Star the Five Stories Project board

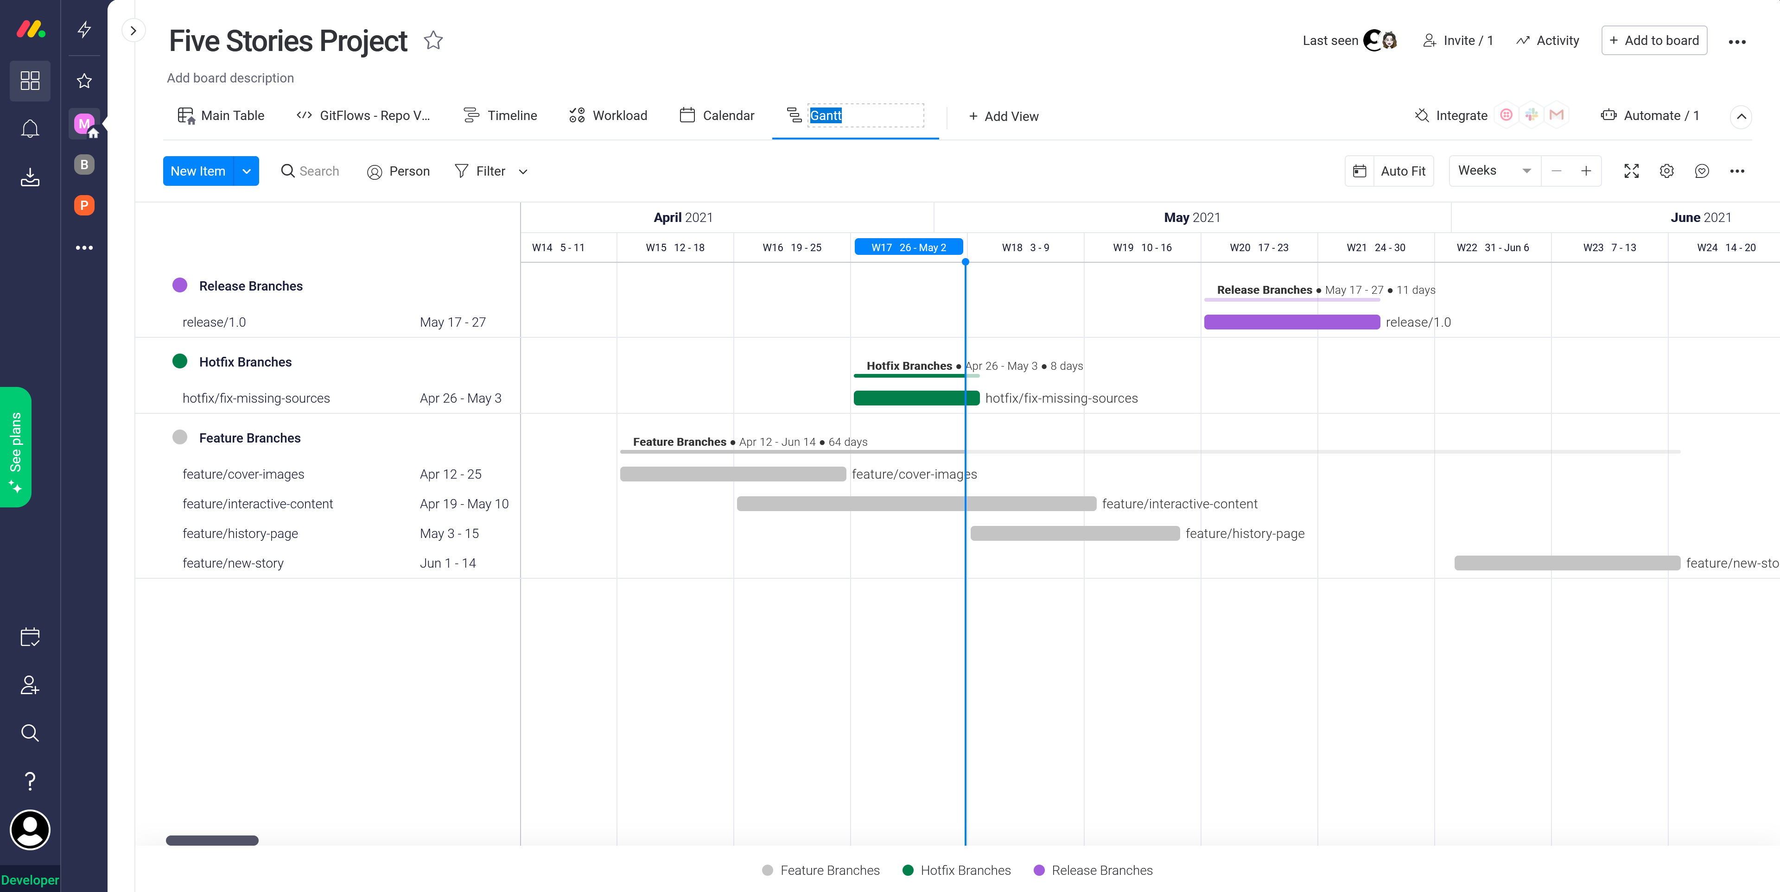(433, 41)
